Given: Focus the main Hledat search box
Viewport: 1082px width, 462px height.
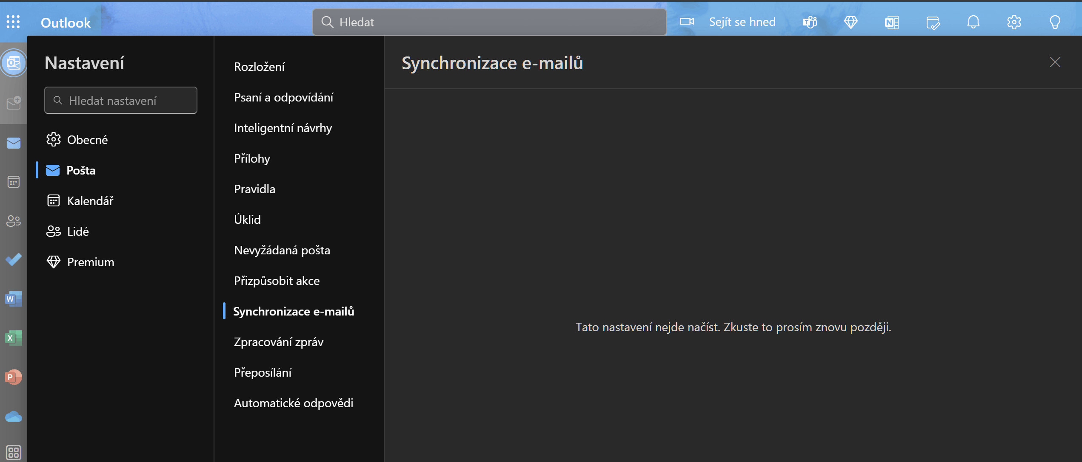Looking at the screenshot, I should pyautogui.click(x=489, y=22).
